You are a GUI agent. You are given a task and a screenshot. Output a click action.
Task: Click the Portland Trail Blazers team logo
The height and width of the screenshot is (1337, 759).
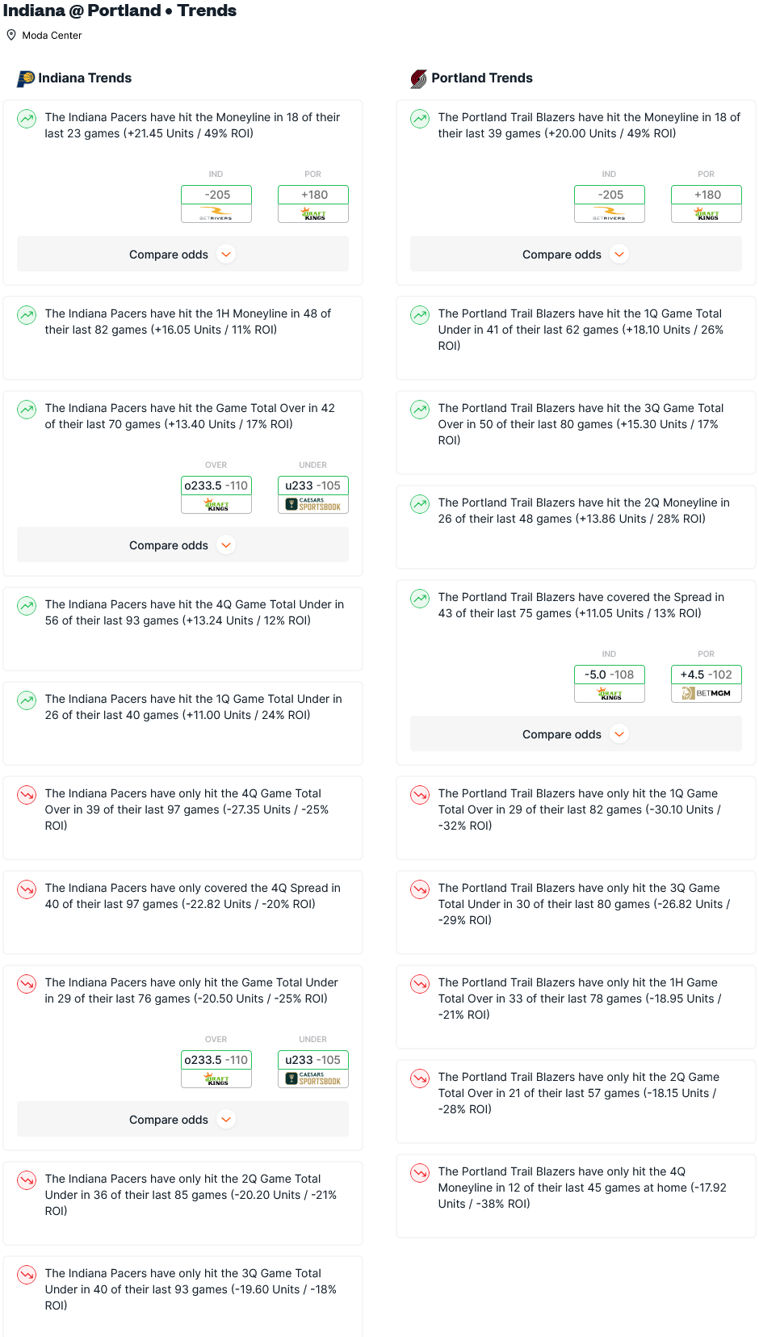418,78
